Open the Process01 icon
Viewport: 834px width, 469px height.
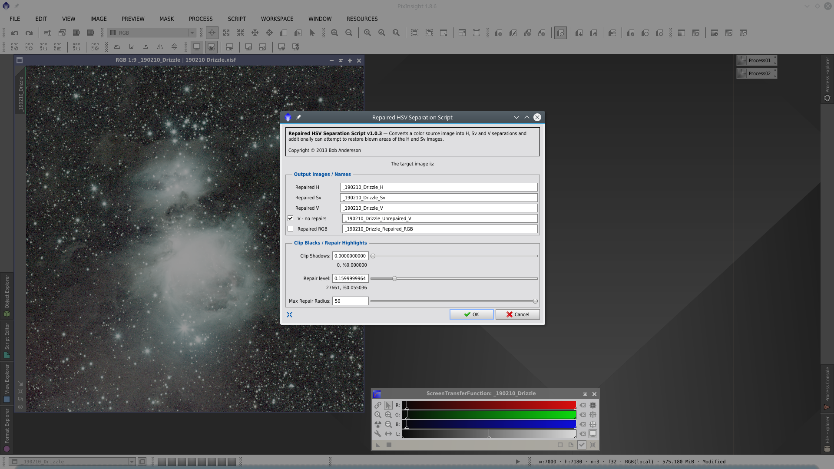(x=757, y=60)
